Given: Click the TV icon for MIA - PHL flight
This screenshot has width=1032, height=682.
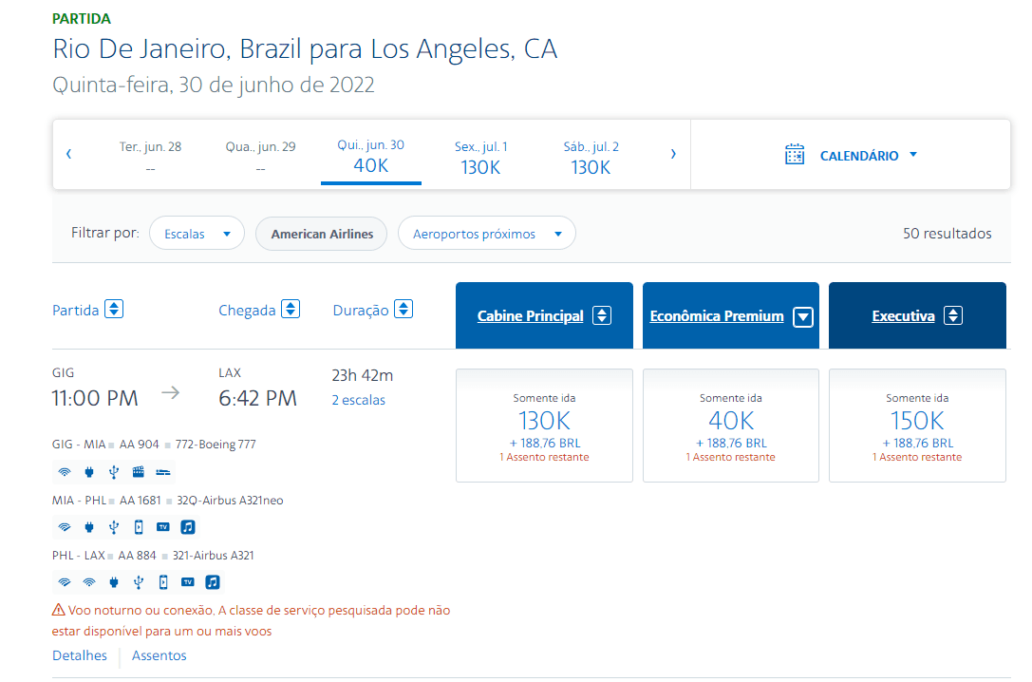Looking at the screenshot, I should 163,526.
